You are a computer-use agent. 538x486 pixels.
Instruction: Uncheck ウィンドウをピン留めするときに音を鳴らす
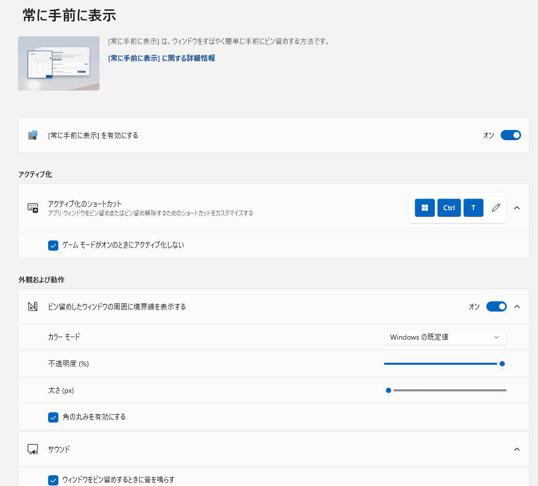[x=53, y=480]
